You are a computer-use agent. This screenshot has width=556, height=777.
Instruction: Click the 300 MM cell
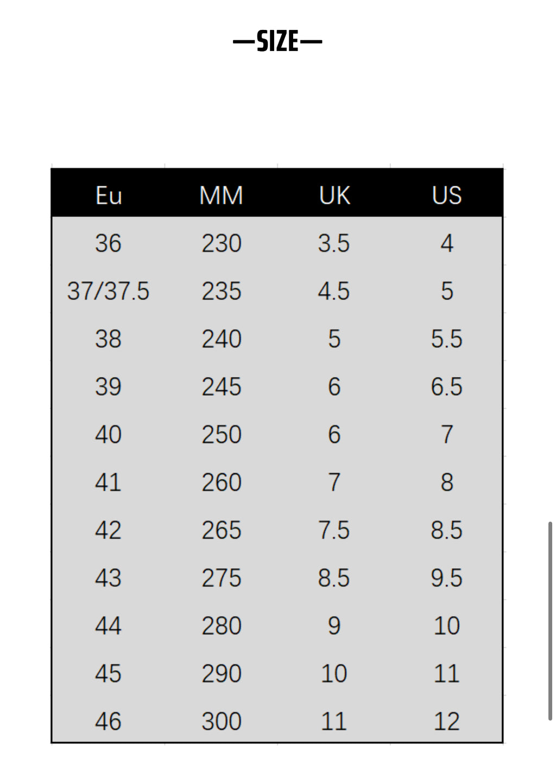221,722
